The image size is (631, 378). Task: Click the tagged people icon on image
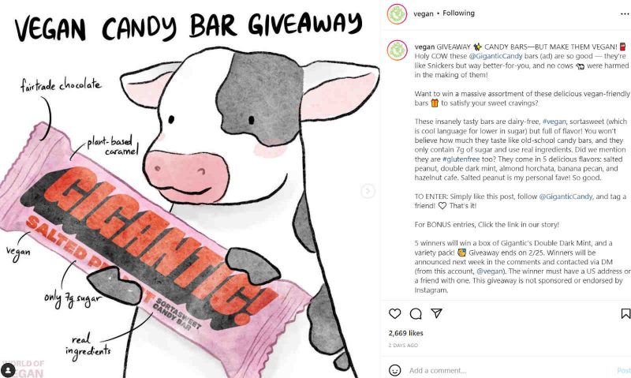[8, 369]
